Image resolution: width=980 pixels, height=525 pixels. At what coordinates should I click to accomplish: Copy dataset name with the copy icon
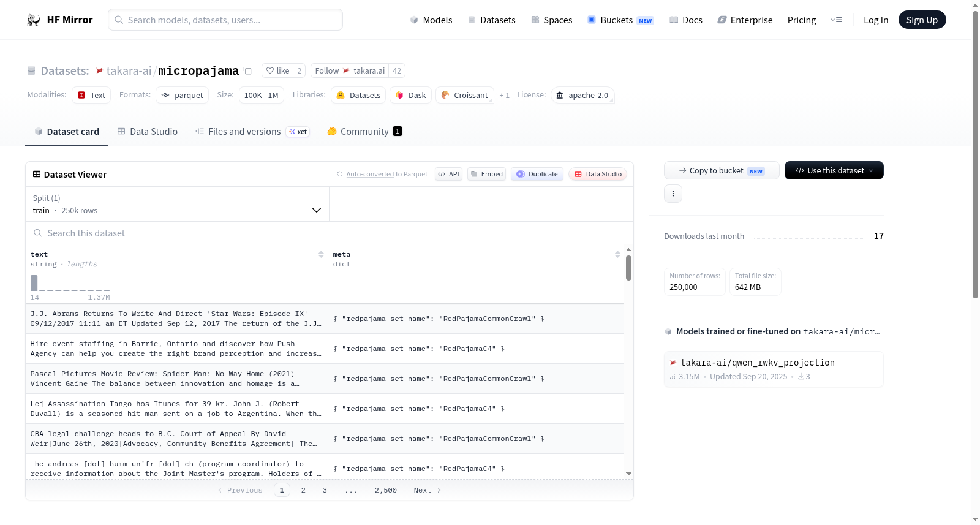(x=247, y=70)
